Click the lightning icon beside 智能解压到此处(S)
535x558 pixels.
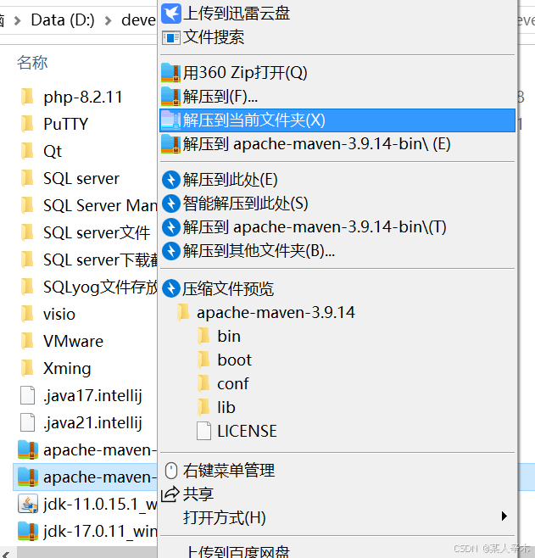(171, 204)
